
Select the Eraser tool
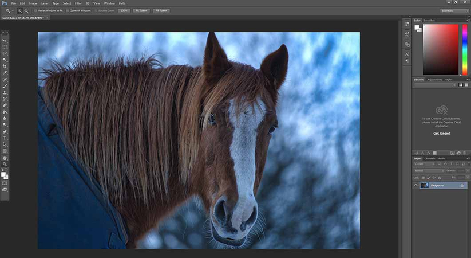5,105
